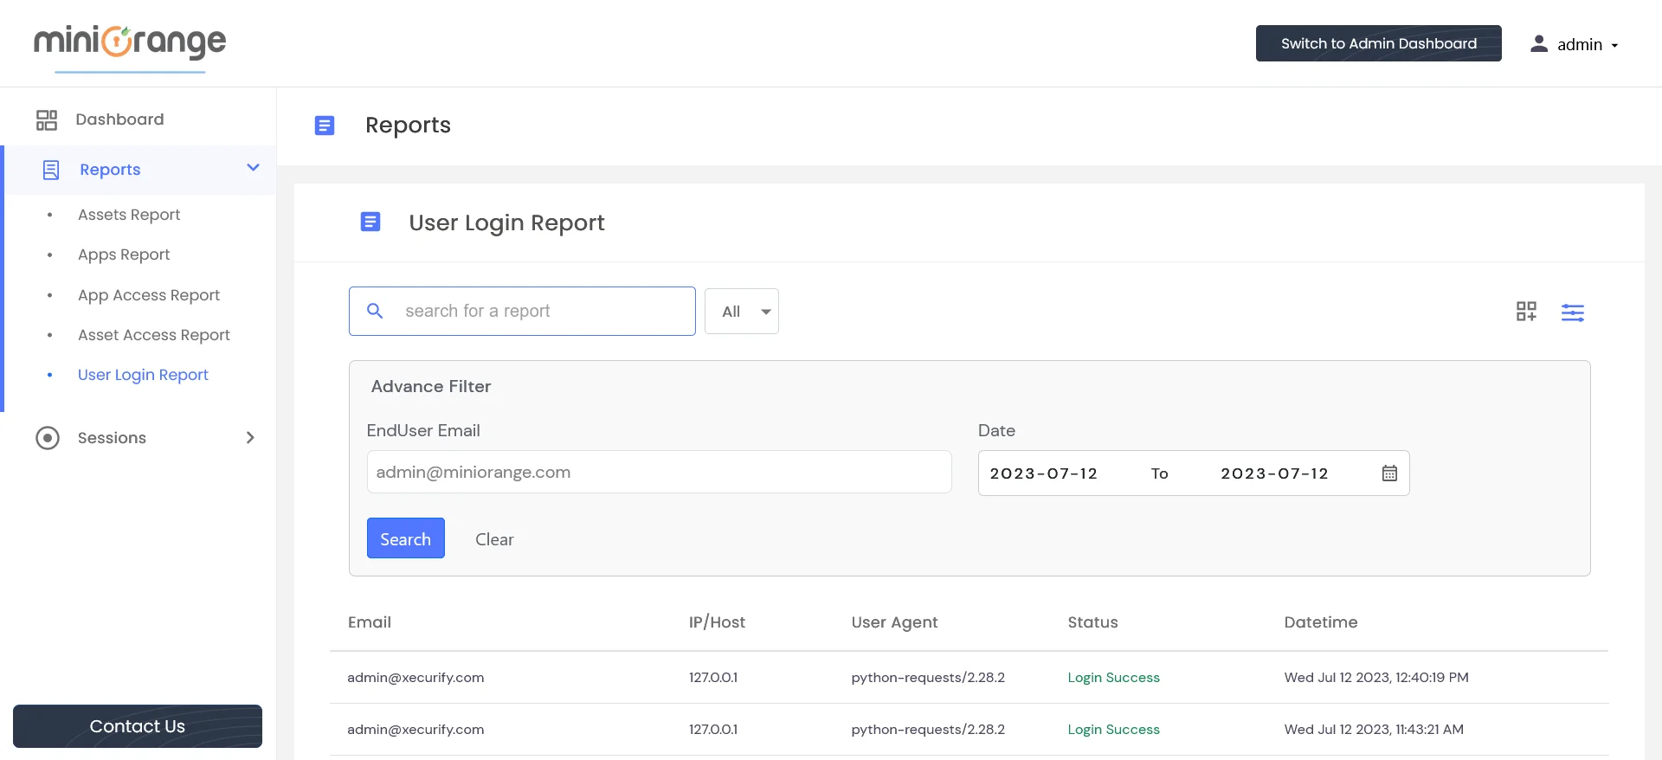Click datetime Wed Jul 12 2023, 11:43:21 AM
Screen dimensions: 1662x760
(x=1374, y=730)
